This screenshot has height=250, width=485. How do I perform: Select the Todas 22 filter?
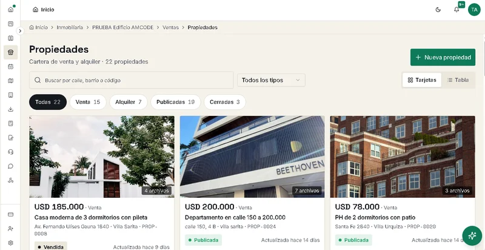tap(48, 102)
